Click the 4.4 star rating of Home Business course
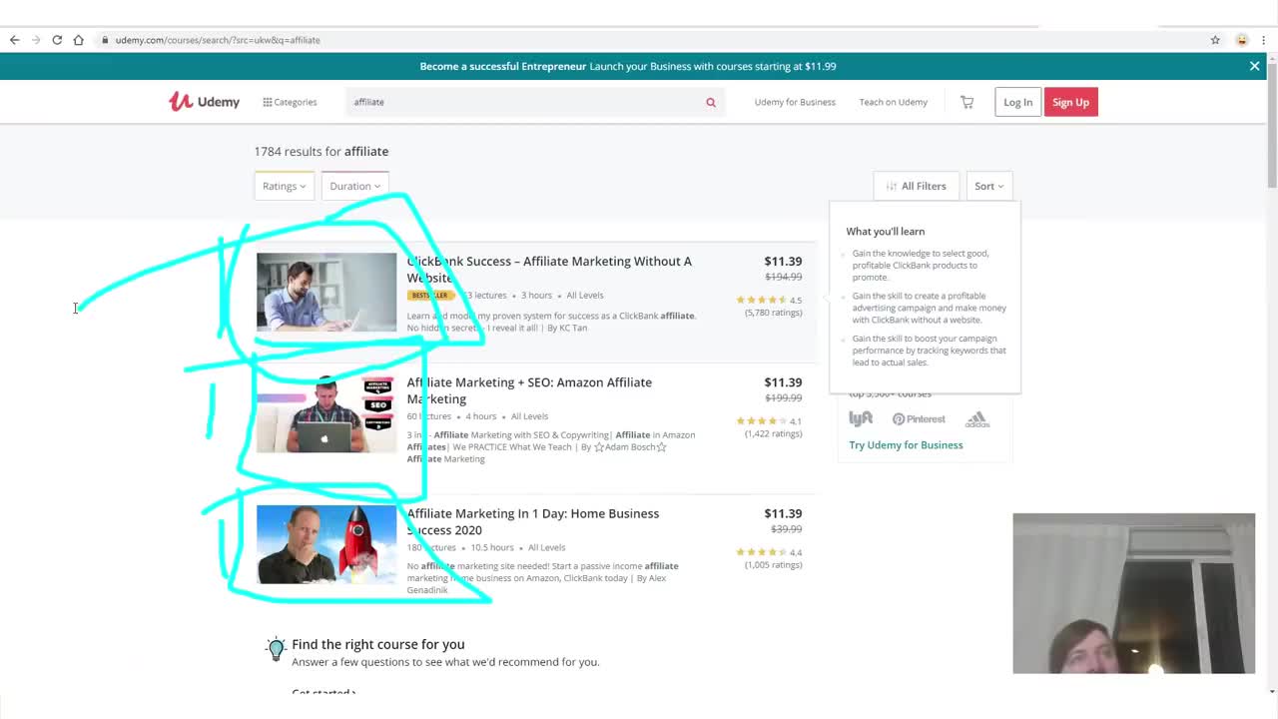Image resolution: width=1278 pixels, height=719 pixels. (769, 552)
